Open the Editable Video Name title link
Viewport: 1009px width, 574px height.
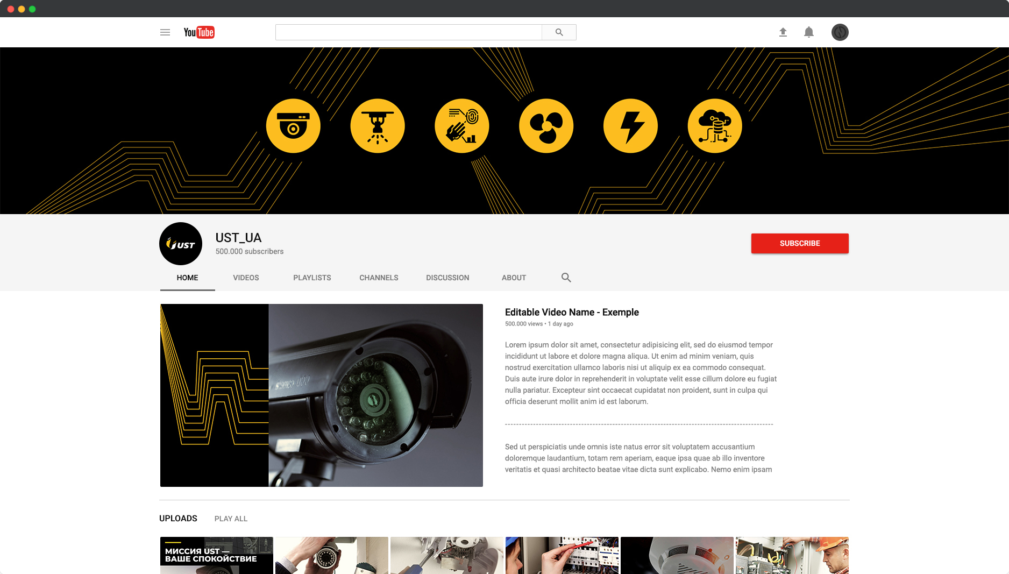click(572, 312)
